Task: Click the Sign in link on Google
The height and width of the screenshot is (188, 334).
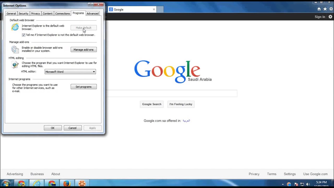Action: tap(320, 17)
